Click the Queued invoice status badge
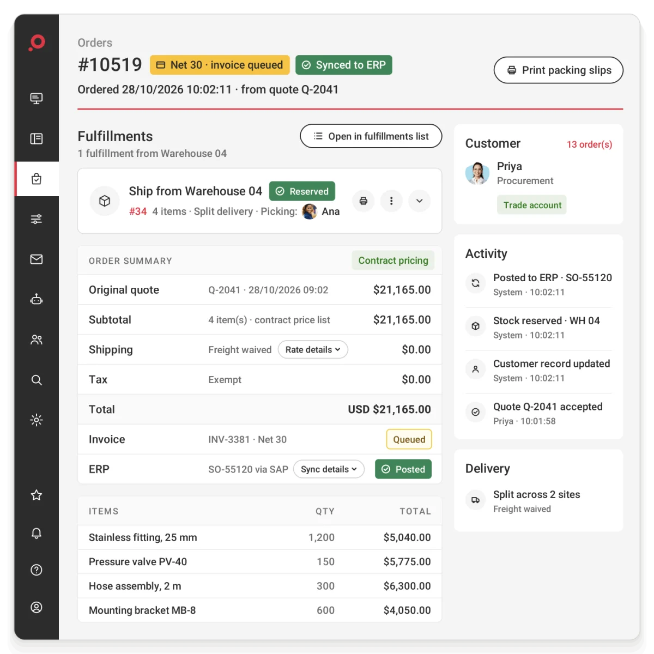 (409, 439)
